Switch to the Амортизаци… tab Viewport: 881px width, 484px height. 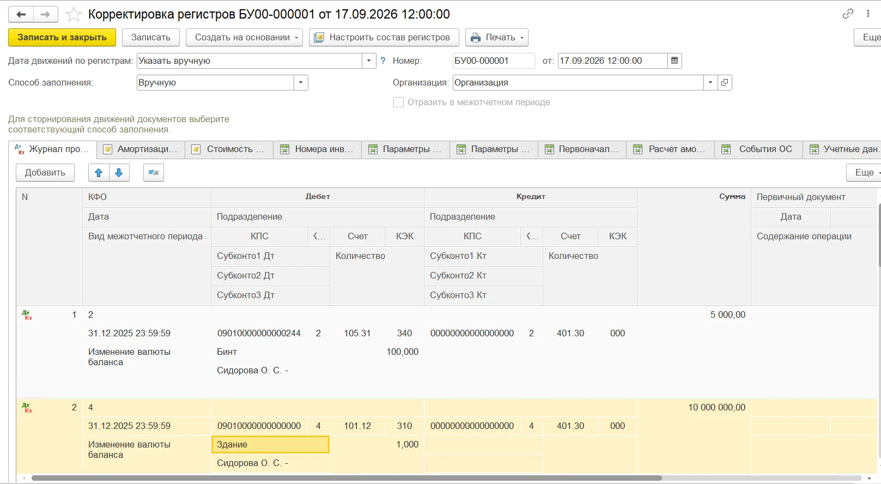(141, 149)
